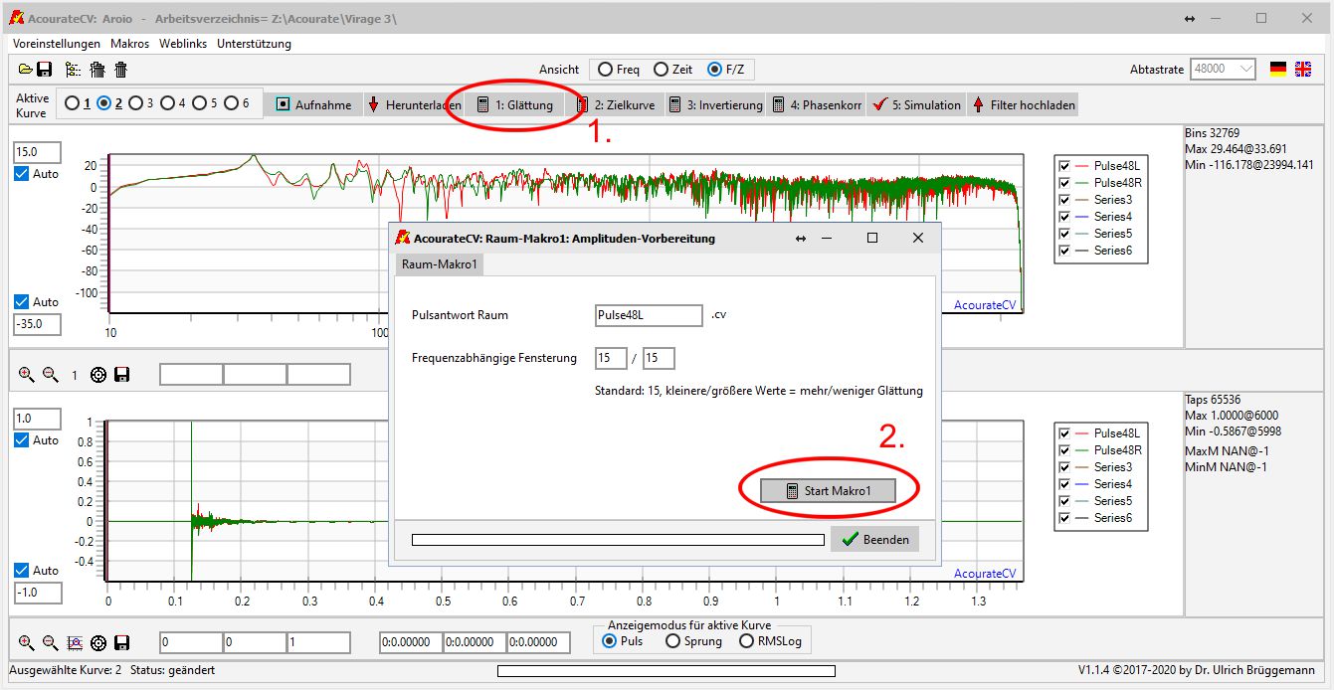The height and width of the screenshot is (690, 1334).
Task: Open the Voreinstellungen menu
Action: point(57,44)
